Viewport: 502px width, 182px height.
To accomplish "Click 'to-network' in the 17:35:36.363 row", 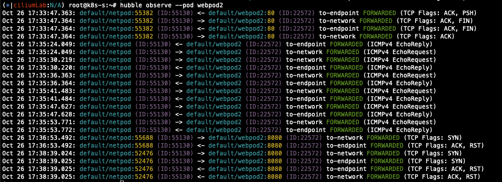I will click(304, 76).
